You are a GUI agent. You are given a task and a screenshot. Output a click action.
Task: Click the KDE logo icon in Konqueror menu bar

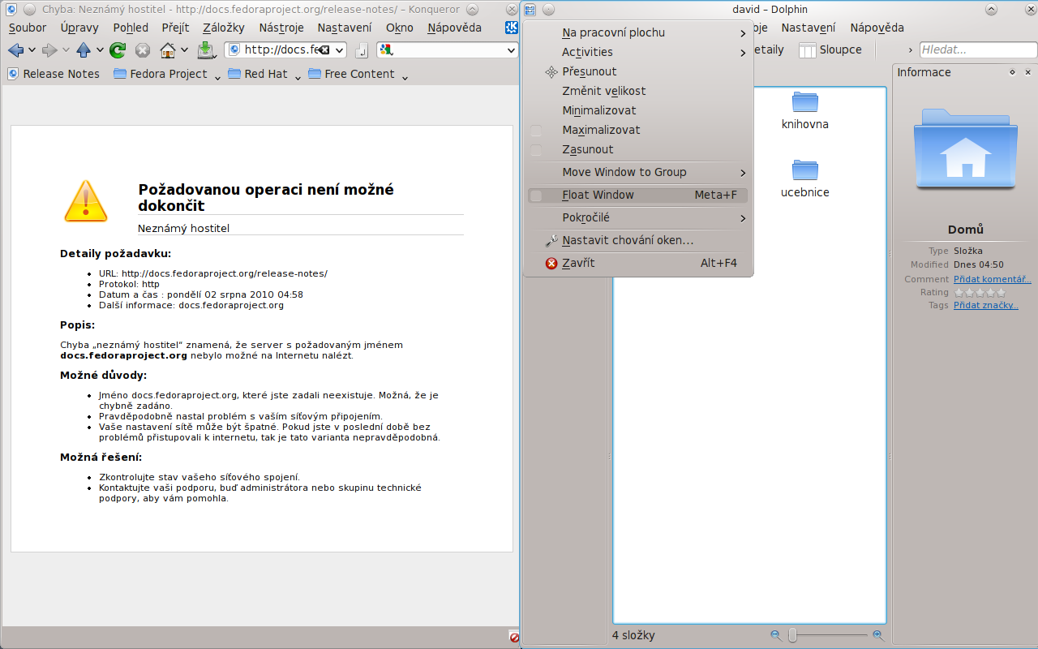(512, 28)
